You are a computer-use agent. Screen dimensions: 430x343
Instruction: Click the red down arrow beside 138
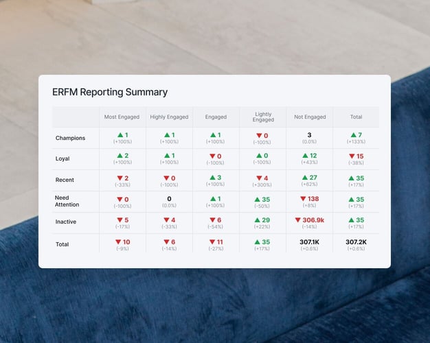pos(303,199)
